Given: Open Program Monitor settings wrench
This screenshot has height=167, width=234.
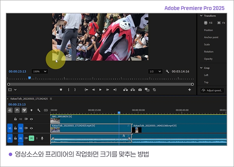Looking at the screenshot, I should click(167, 71).
